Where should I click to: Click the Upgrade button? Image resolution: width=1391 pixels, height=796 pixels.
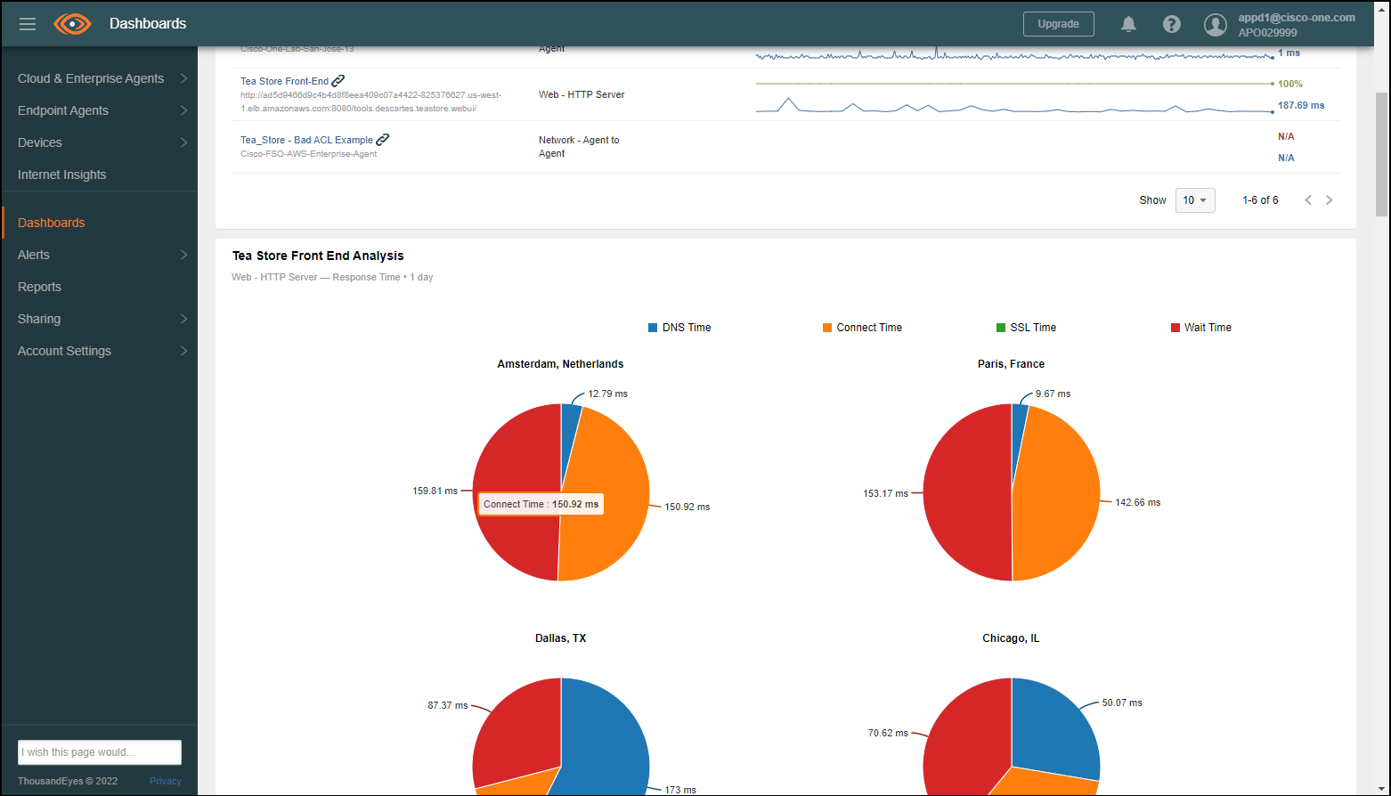coord(1059,24)
